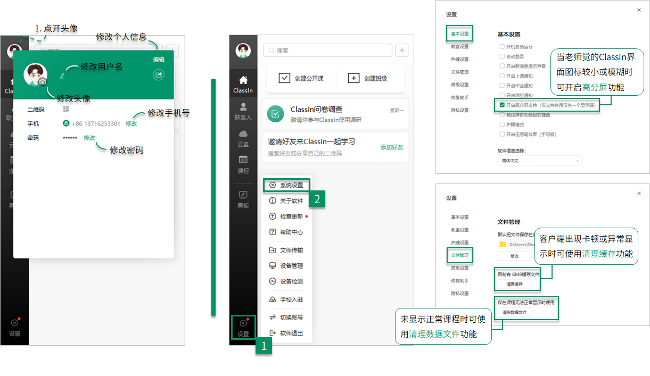
Task: Open the QR code icon beside 二维码
Action: click(x=65, y=110)
